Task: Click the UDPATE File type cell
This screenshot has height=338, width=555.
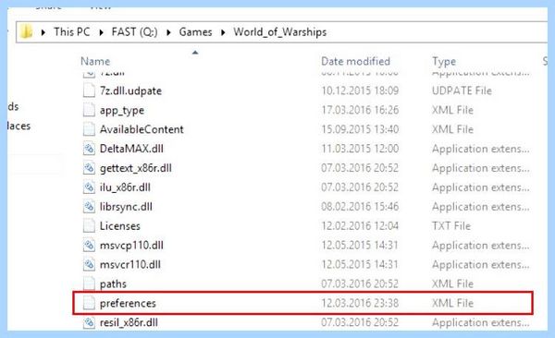Action: 462,91
